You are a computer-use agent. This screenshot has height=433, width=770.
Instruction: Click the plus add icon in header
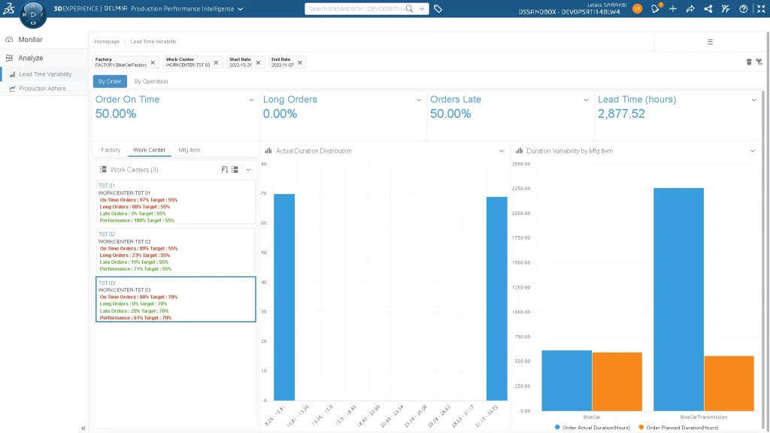(x=672, y=9)
